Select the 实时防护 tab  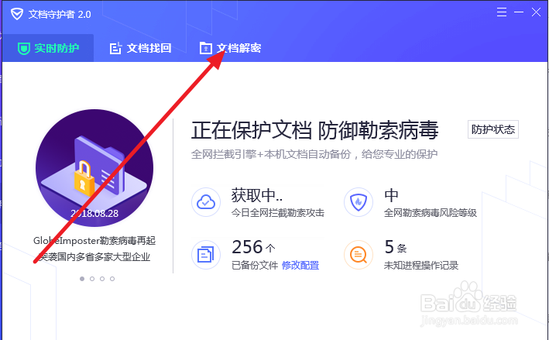[48, 48]
